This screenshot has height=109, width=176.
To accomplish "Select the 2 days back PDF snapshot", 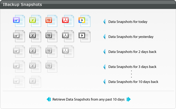I will tap(68, 52).
